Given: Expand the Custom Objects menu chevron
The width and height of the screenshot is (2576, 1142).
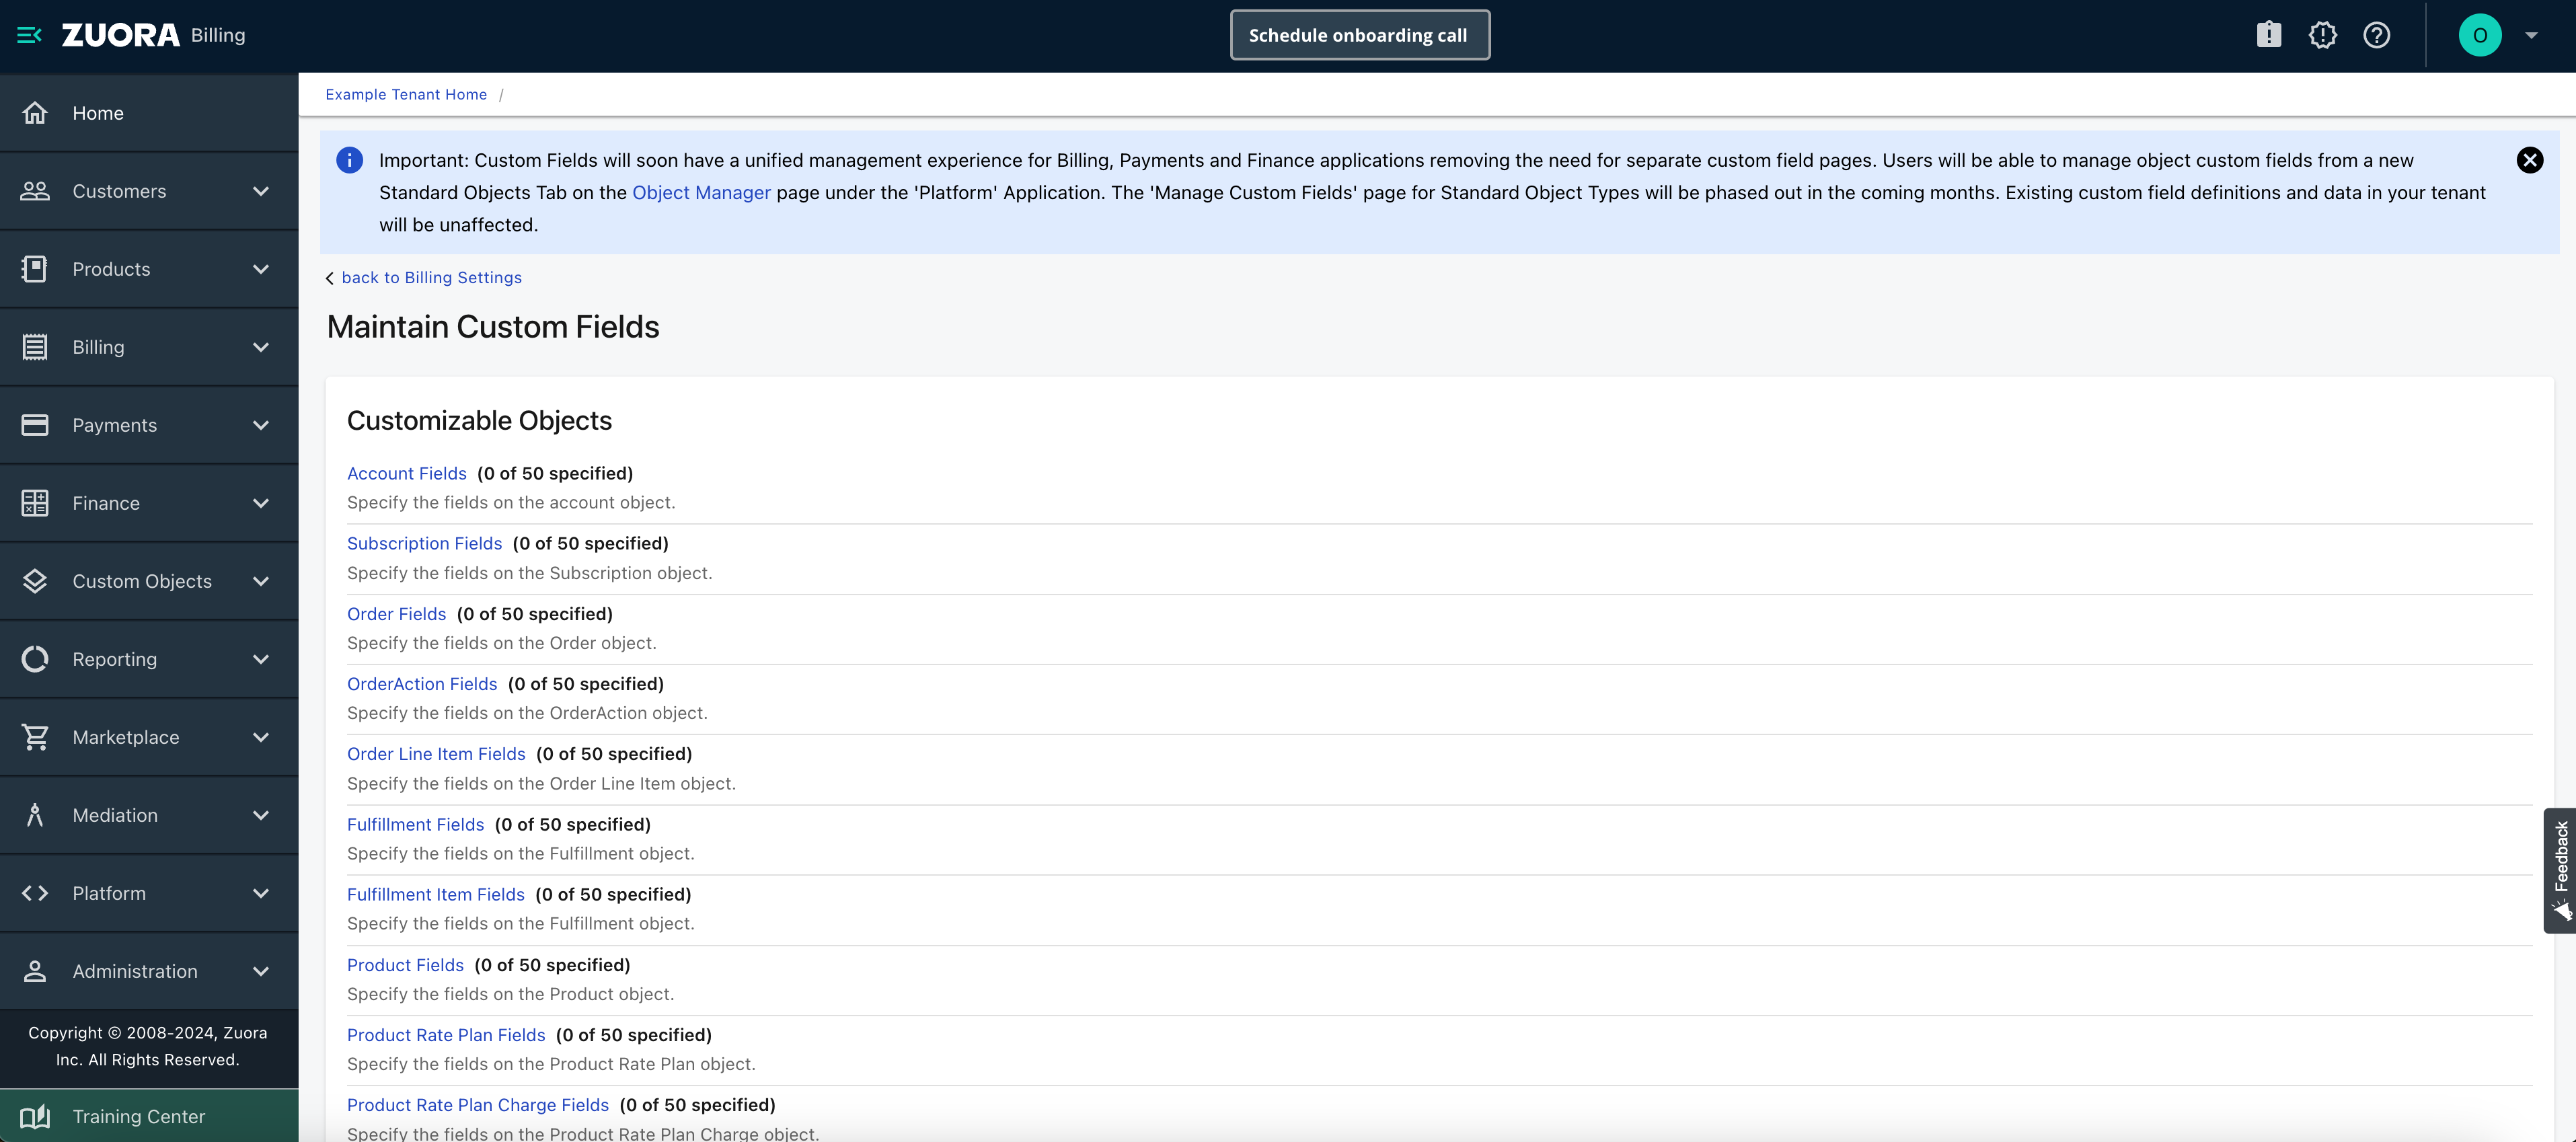Looking at the screenshot, I should (261, 581).
